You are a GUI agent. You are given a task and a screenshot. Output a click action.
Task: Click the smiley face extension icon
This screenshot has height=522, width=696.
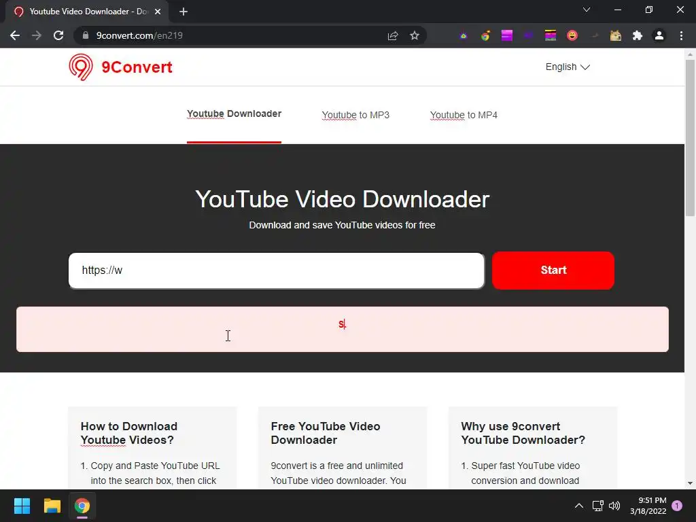[x=572, y=35]
